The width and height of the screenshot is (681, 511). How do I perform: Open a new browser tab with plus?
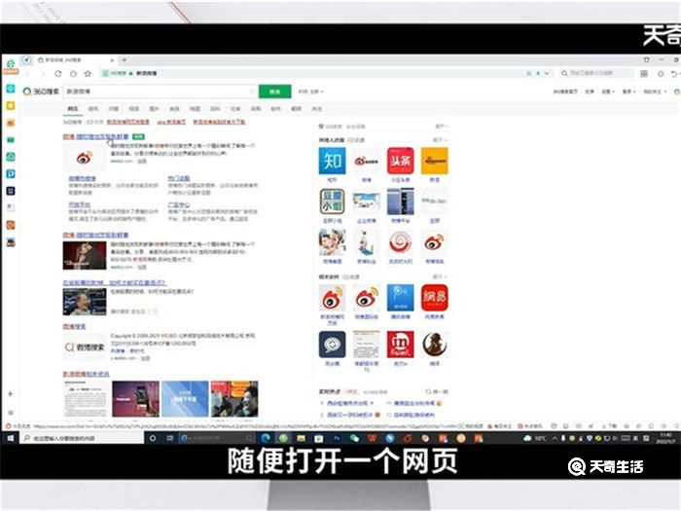coord(125,59)
